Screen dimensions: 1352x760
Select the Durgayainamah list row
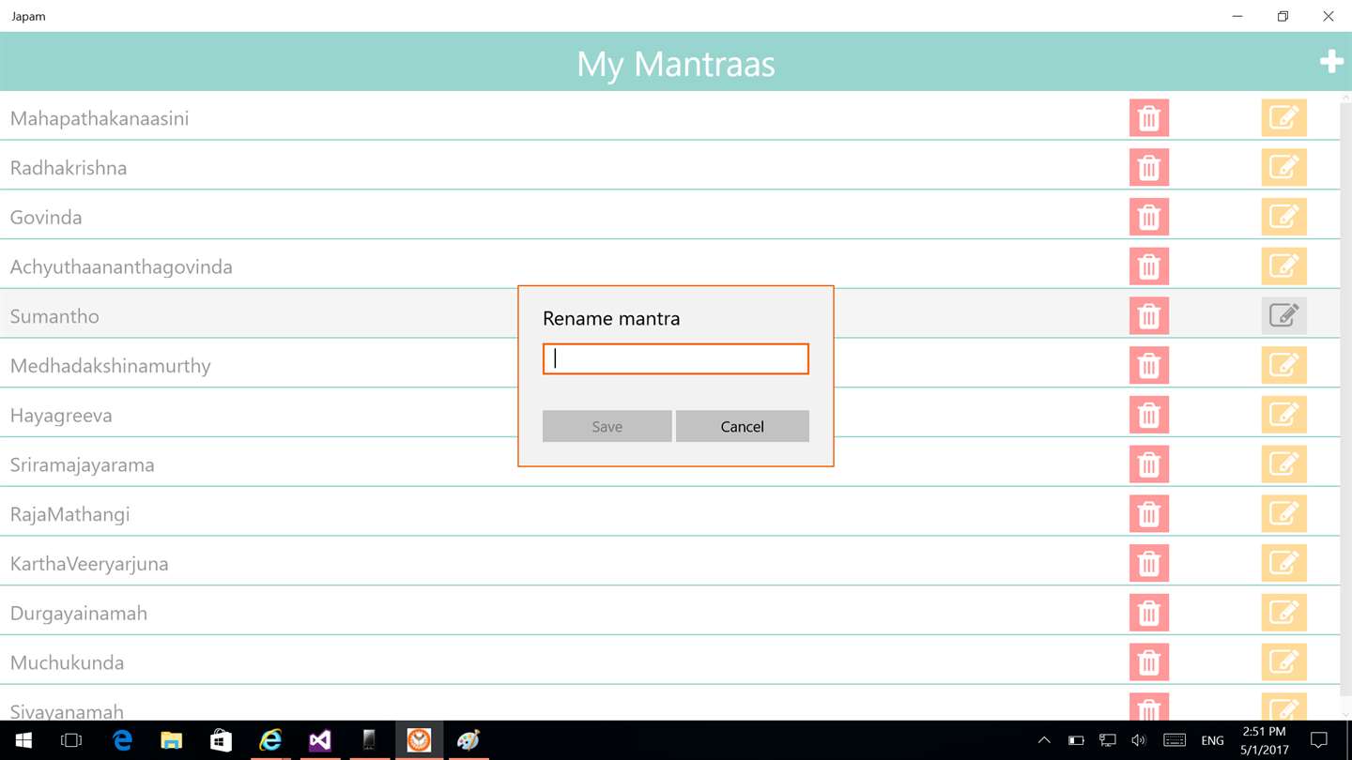669,611
